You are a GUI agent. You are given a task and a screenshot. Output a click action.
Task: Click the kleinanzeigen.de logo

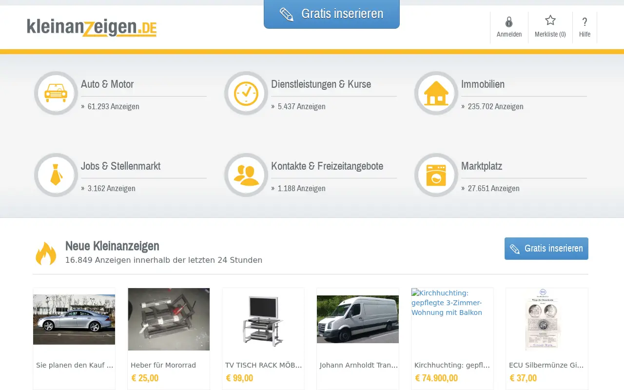click(92, 28)
